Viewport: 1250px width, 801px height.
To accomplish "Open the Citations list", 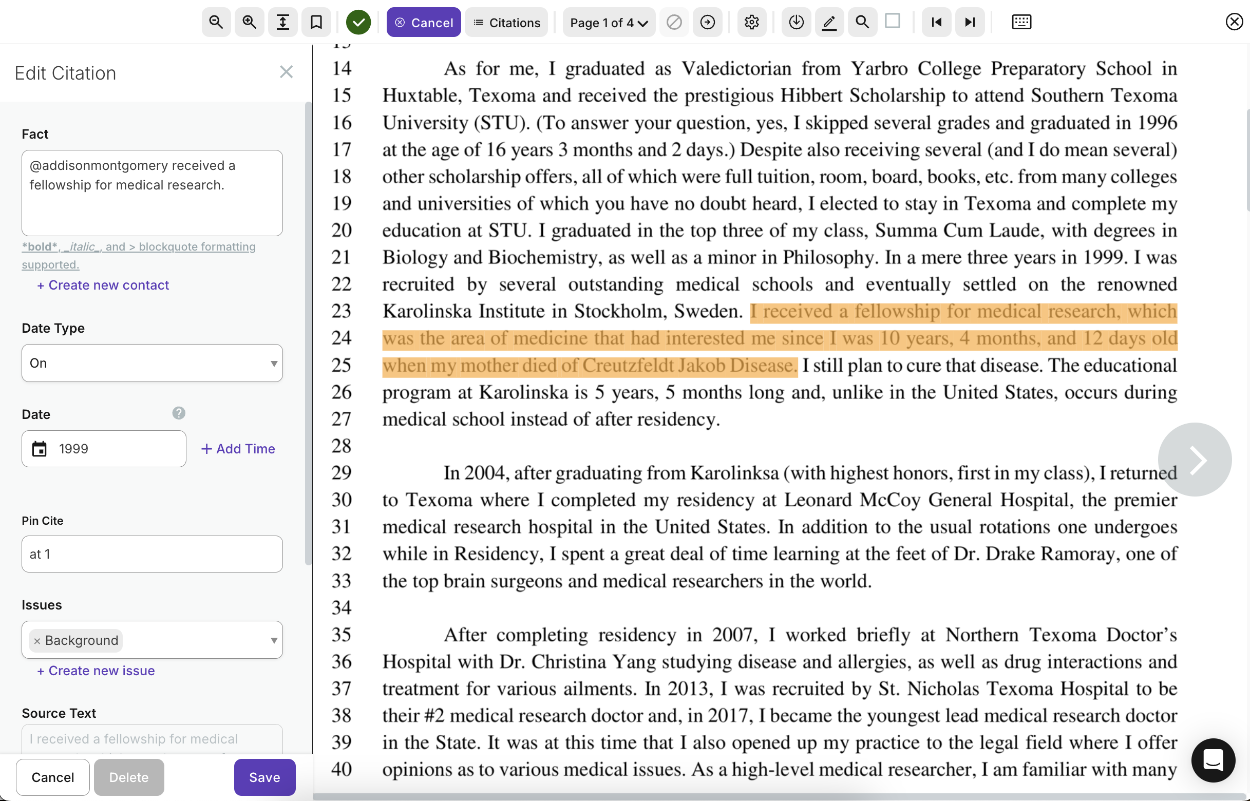I will click(507, 23).
